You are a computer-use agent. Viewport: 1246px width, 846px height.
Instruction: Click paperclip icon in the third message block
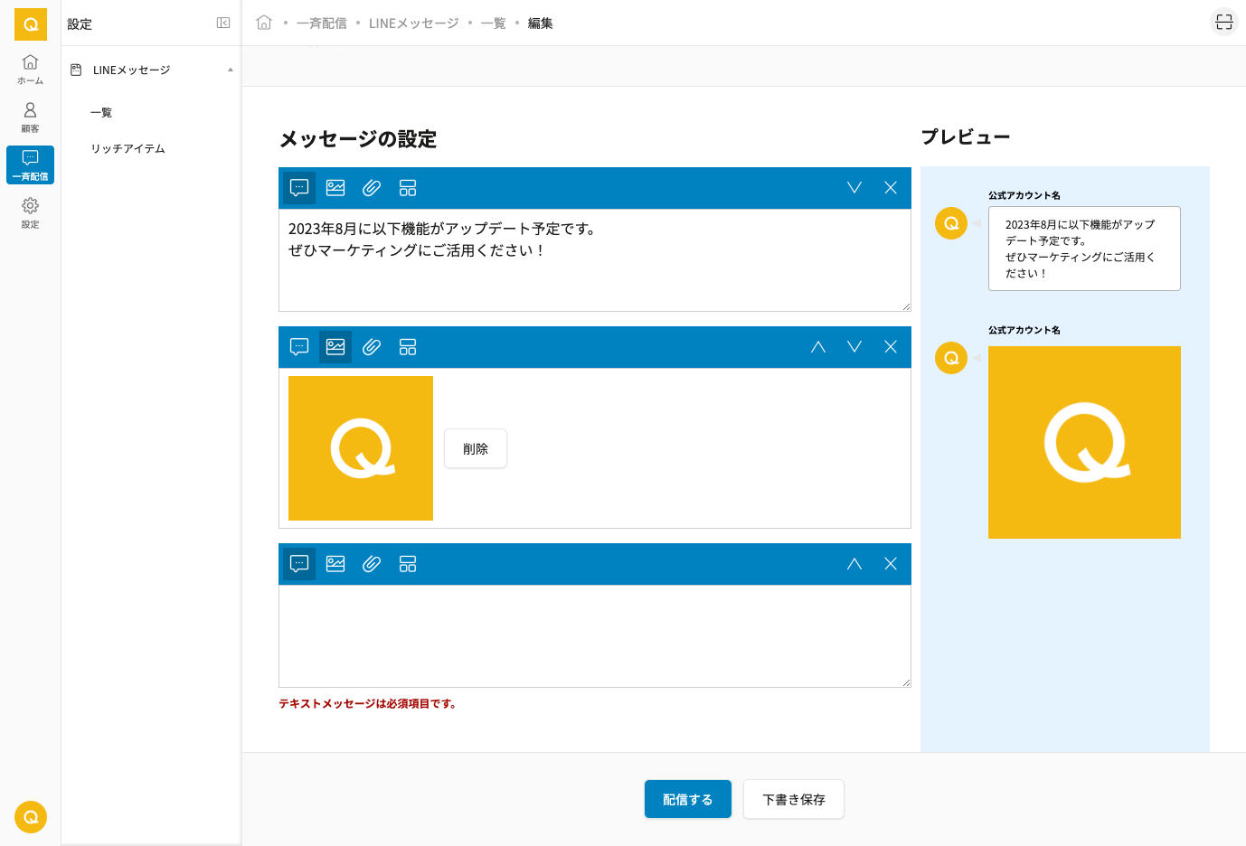372,564
